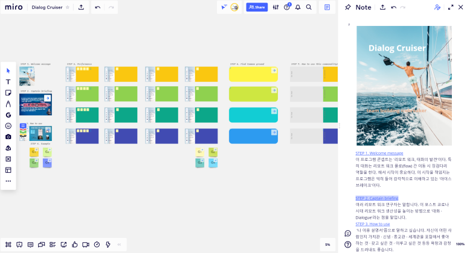Star the Dialog Cruiser board
The image size is (467, 253).
pyautogui.click(x=68, y=7)
